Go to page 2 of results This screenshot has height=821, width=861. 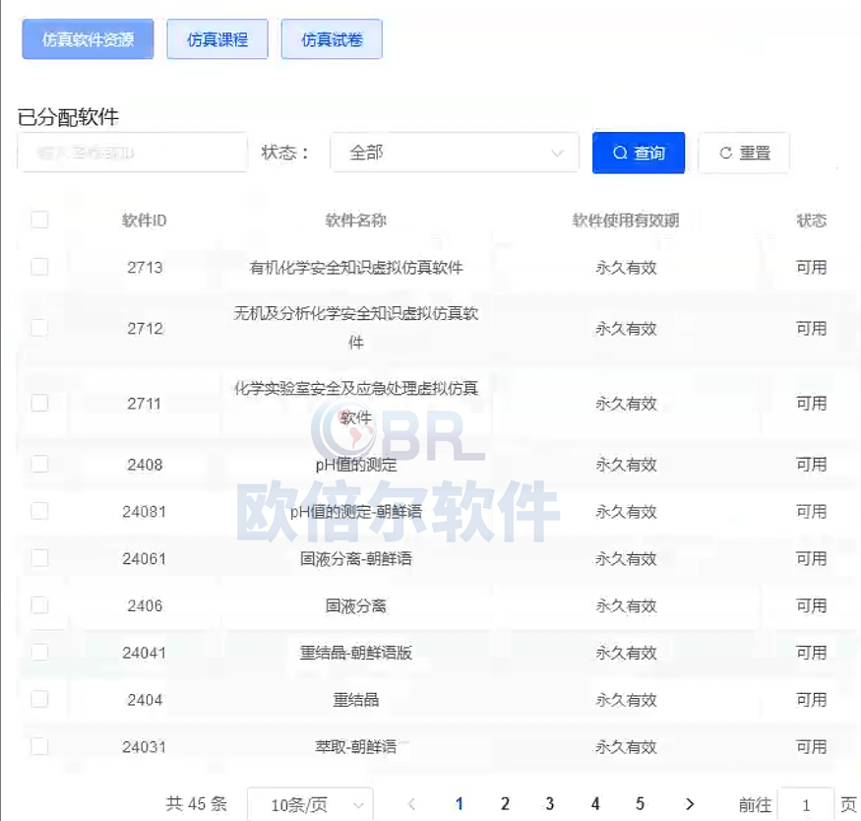(x=505, y=804)
